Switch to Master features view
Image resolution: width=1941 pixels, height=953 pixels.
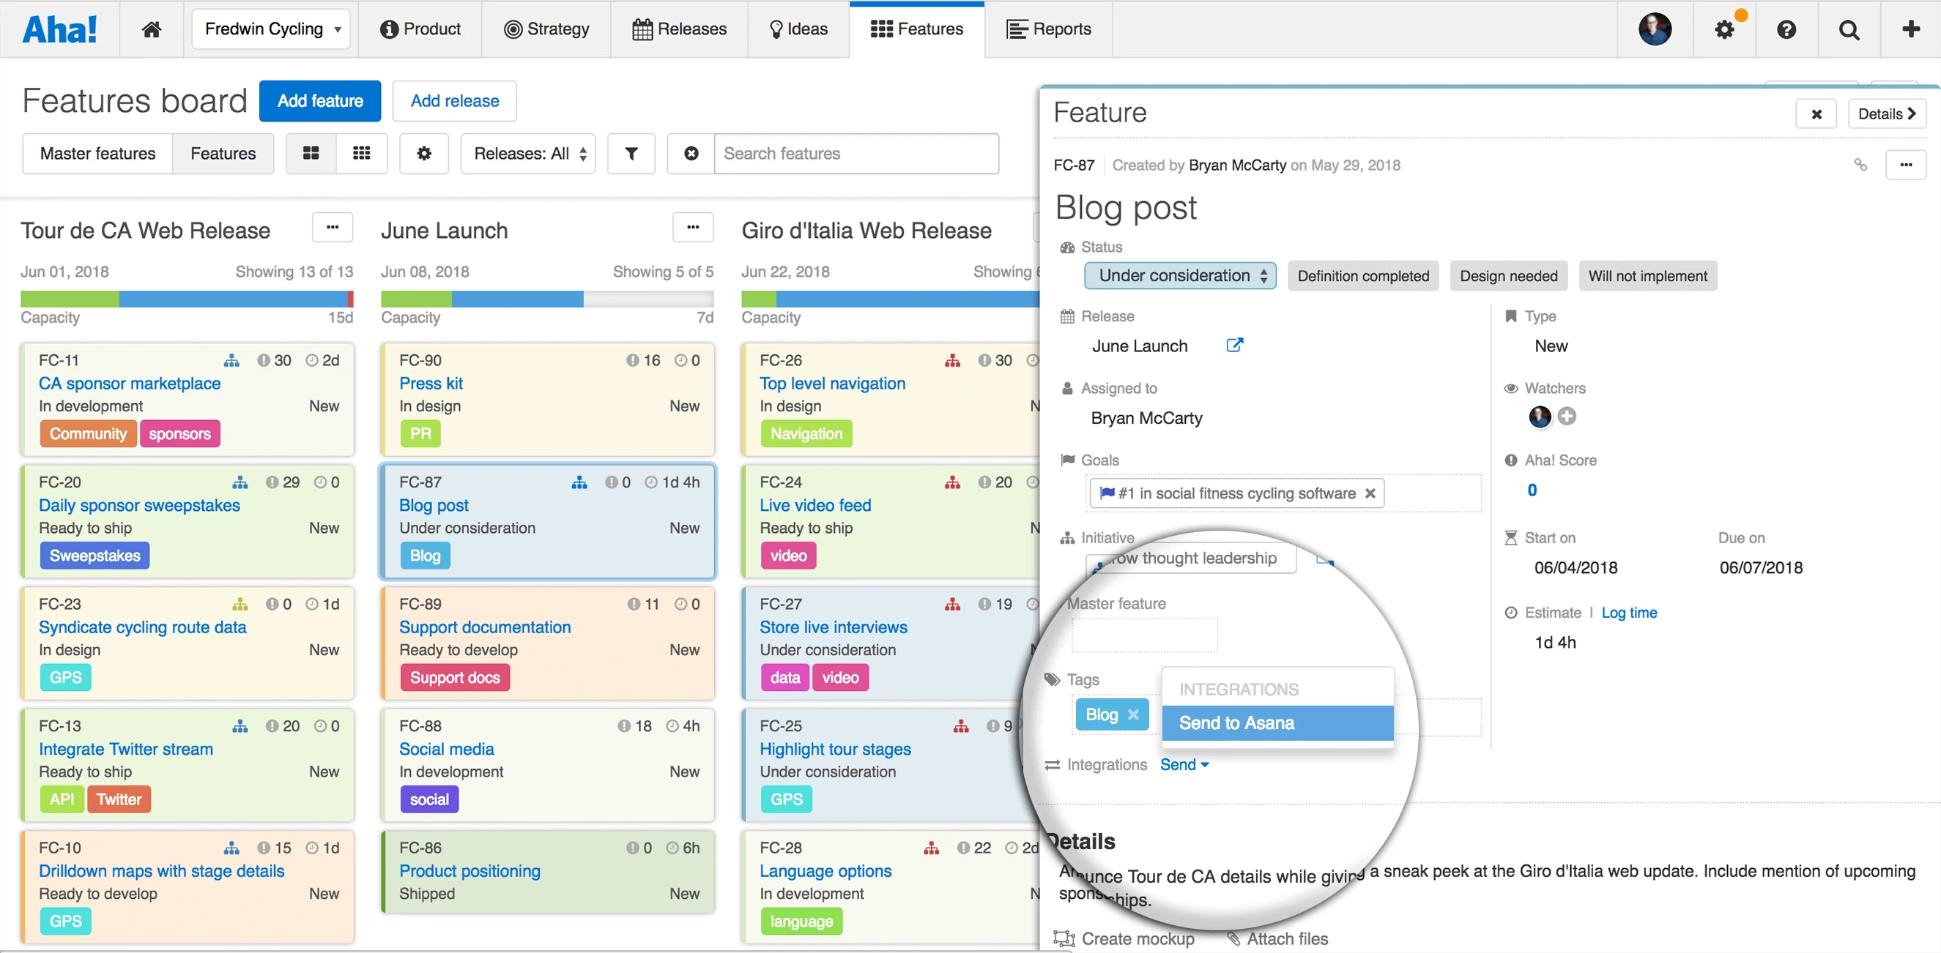point(98,154)
